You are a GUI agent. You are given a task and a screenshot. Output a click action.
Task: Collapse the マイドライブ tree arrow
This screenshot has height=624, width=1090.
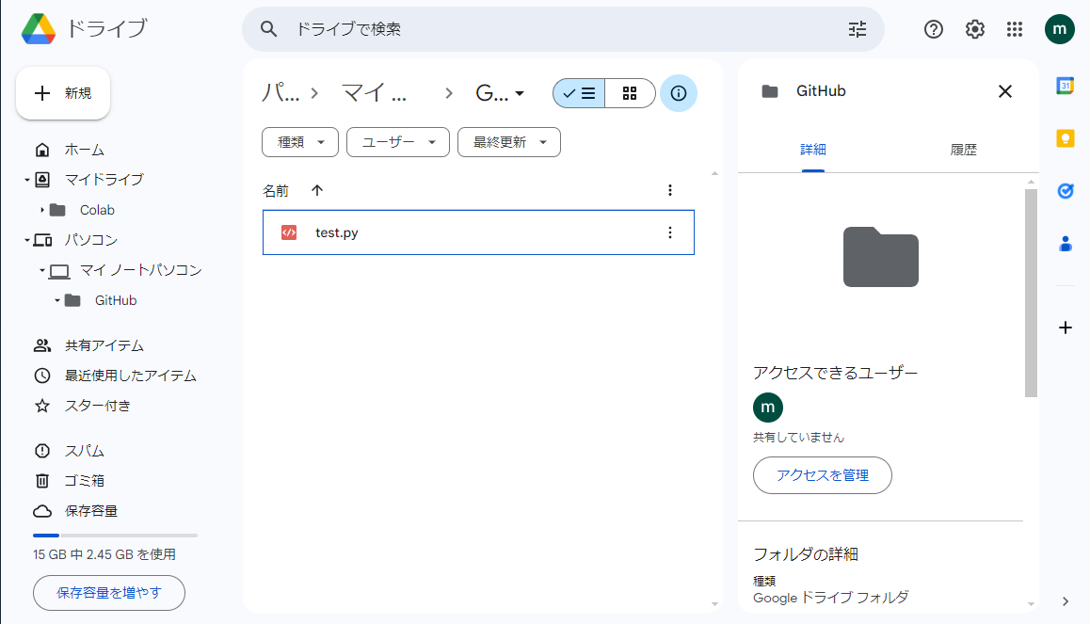click(27, 180)
